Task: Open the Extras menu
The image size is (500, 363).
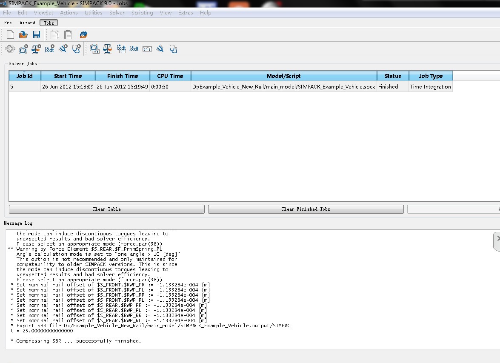Action: 186,13
